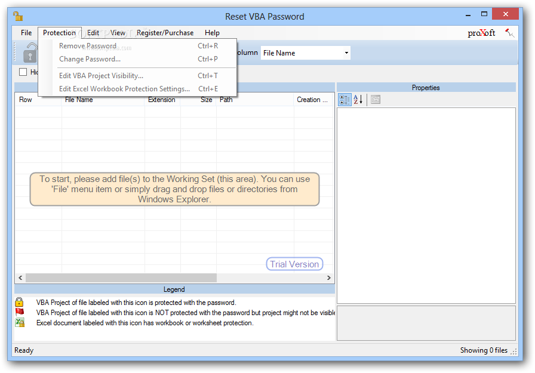Screen dimensions: 535x373
Task: Close the Protection menu
Action: pyautogui.click(x=59, y=33)
